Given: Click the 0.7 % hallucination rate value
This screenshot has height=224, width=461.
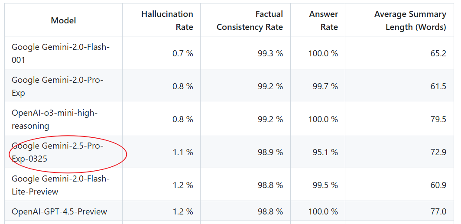Looking at the screenshot, I should (182, 53).
